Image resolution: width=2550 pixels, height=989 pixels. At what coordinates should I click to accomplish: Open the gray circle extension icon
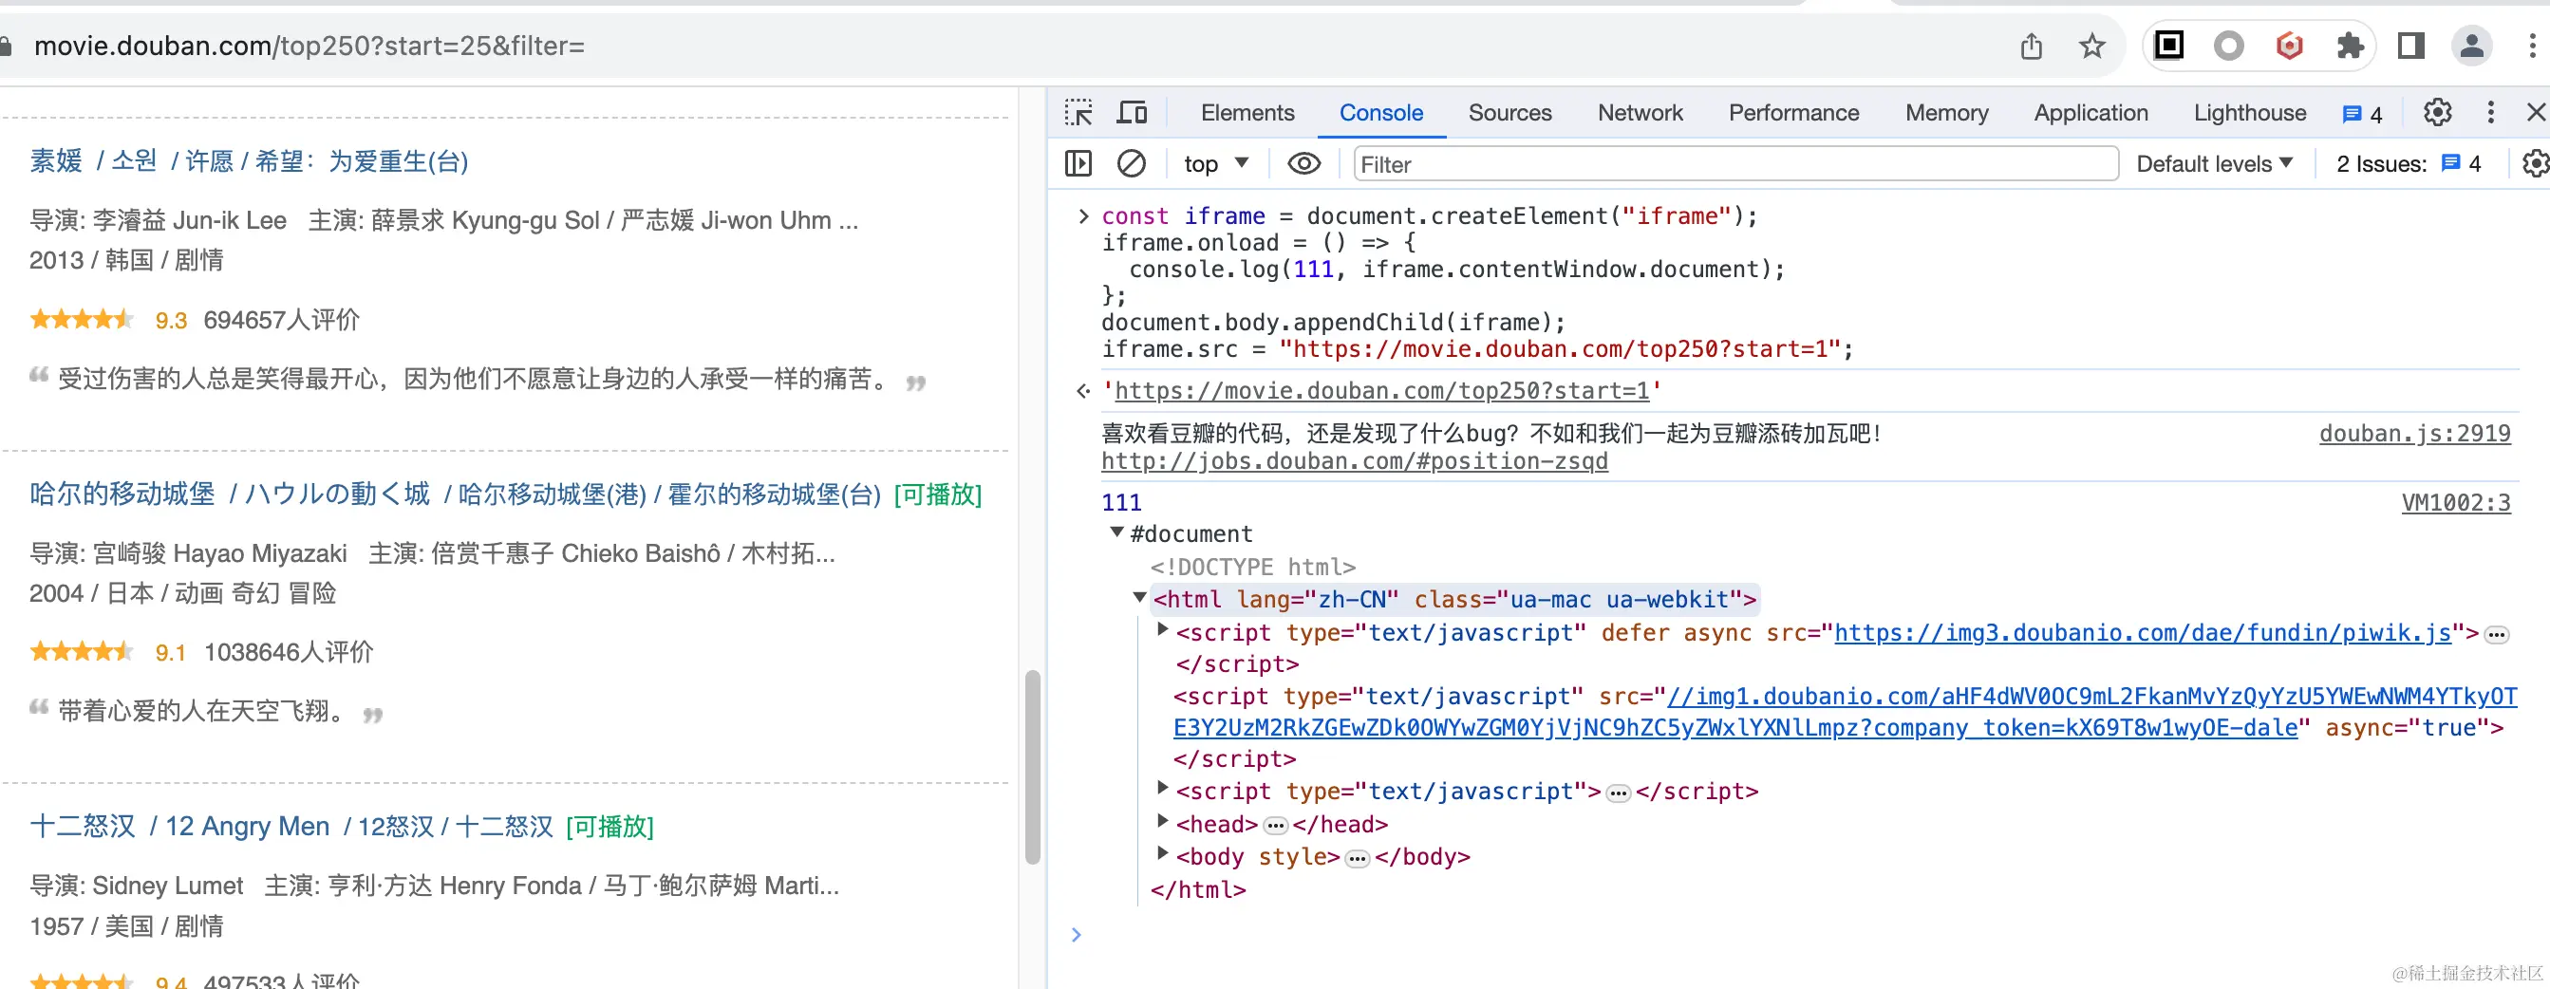tap(2228, 46)
